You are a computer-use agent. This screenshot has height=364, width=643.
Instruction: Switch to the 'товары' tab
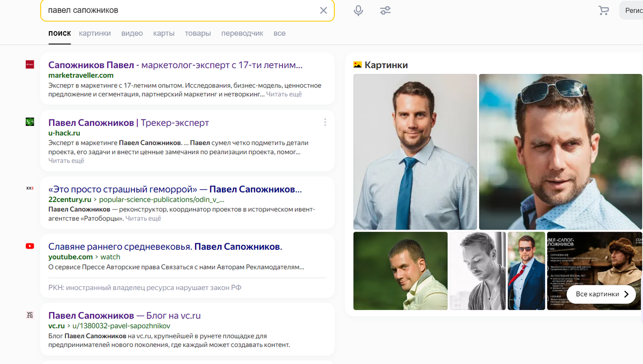click(x=198, y=33)
